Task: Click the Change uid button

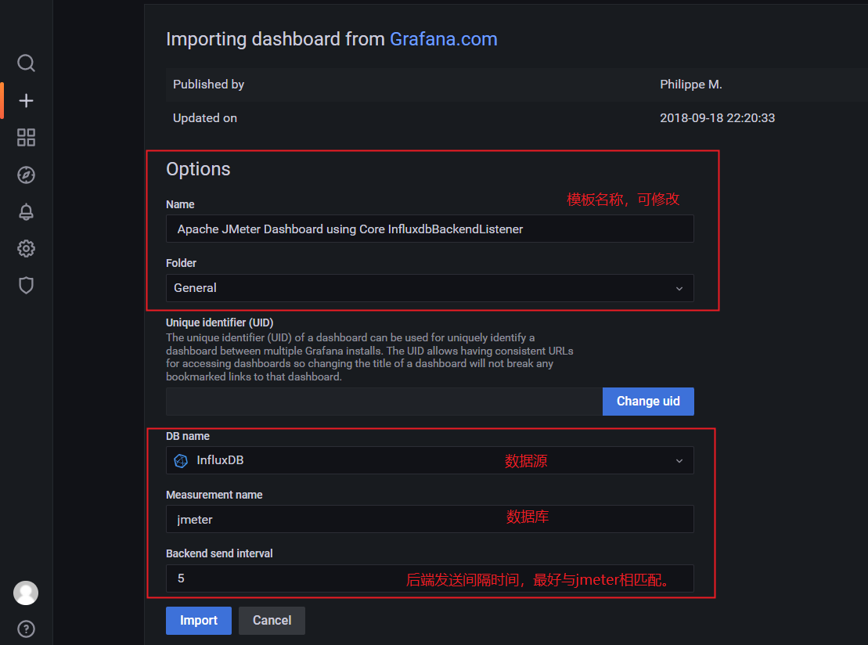Action: click(648, 402)
